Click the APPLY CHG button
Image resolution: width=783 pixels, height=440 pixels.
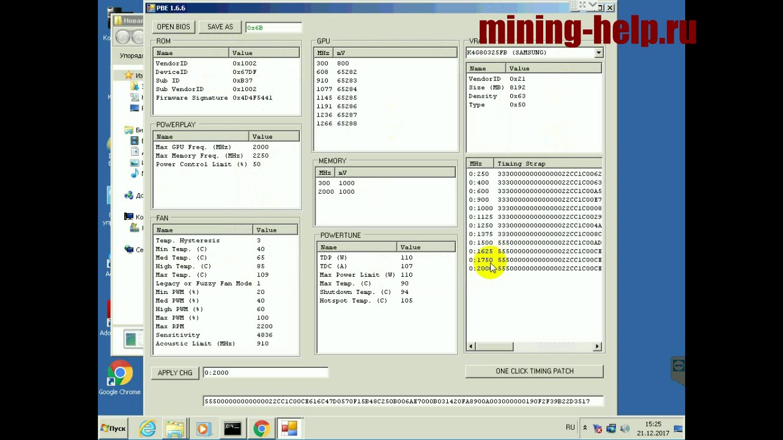[x=175, y=373]
